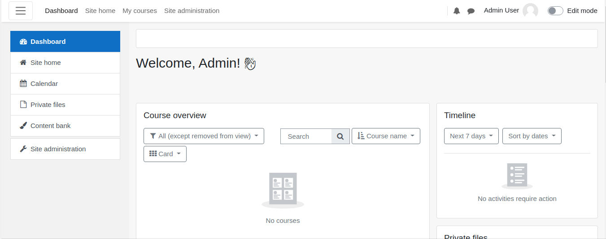Click the course Search input field
Screen dimensions: 606x239
click(x=306, y=137)
